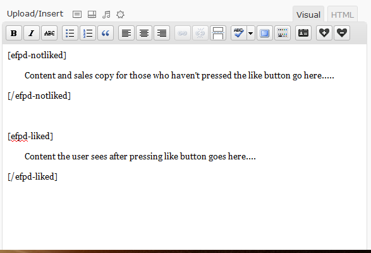Center align the text

click(x=144, y=33)
